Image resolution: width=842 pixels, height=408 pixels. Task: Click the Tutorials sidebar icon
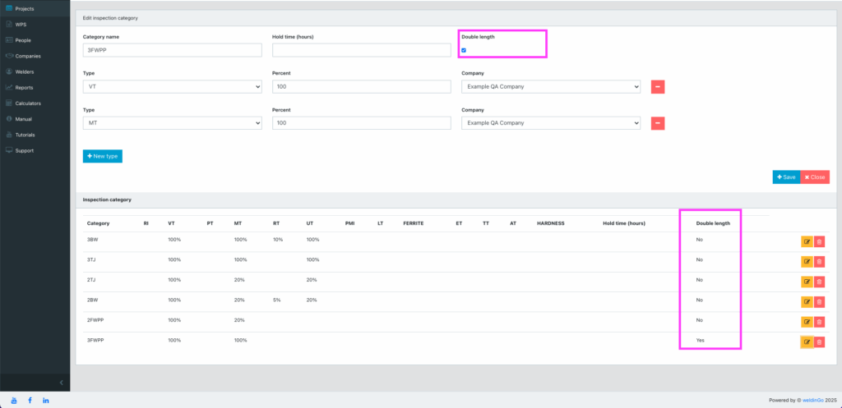(x=9, y=135)
